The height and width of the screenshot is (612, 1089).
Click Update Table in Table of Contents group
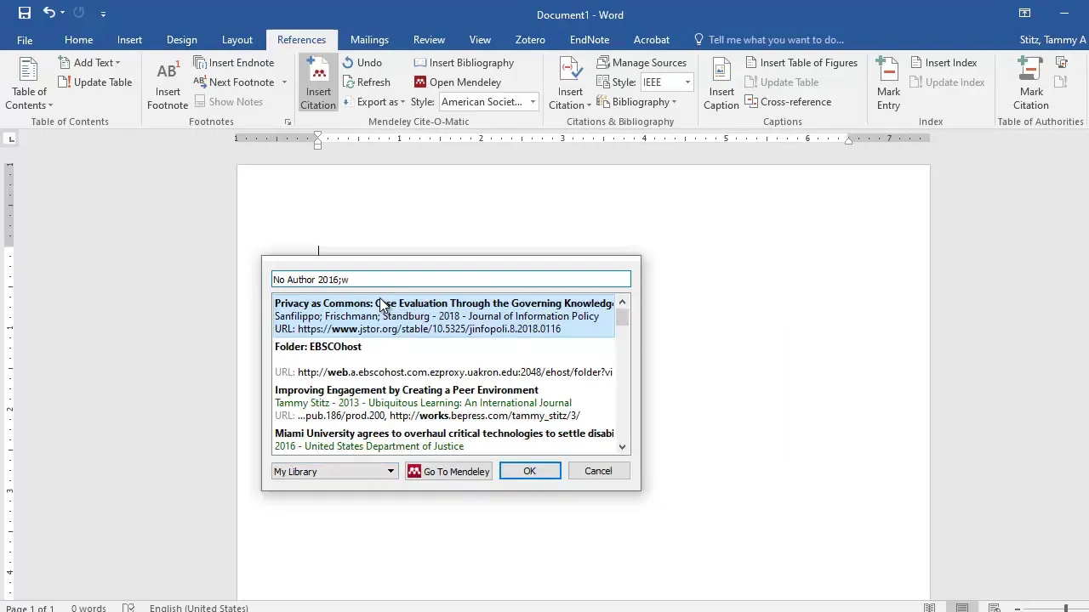pyautogui.click(x=94, y=82)
